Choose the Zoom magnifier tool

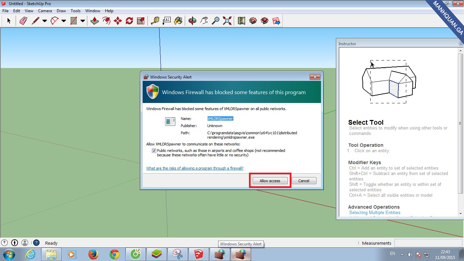click(216, 21)
